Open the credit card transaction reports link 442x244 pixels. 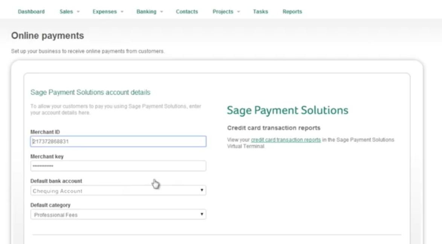pos(286,140)
